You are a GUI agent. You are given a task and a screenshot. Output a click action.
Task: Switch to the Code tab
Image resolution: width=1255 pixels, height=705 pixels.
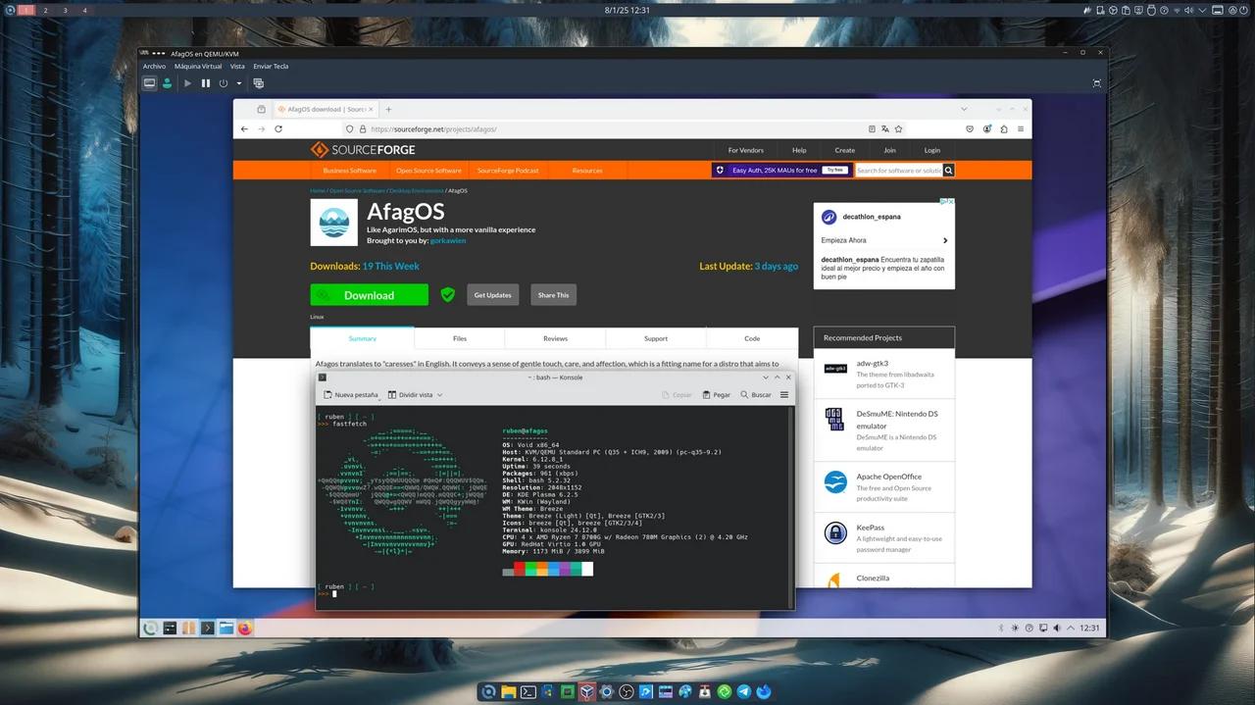tap(752, 338)
